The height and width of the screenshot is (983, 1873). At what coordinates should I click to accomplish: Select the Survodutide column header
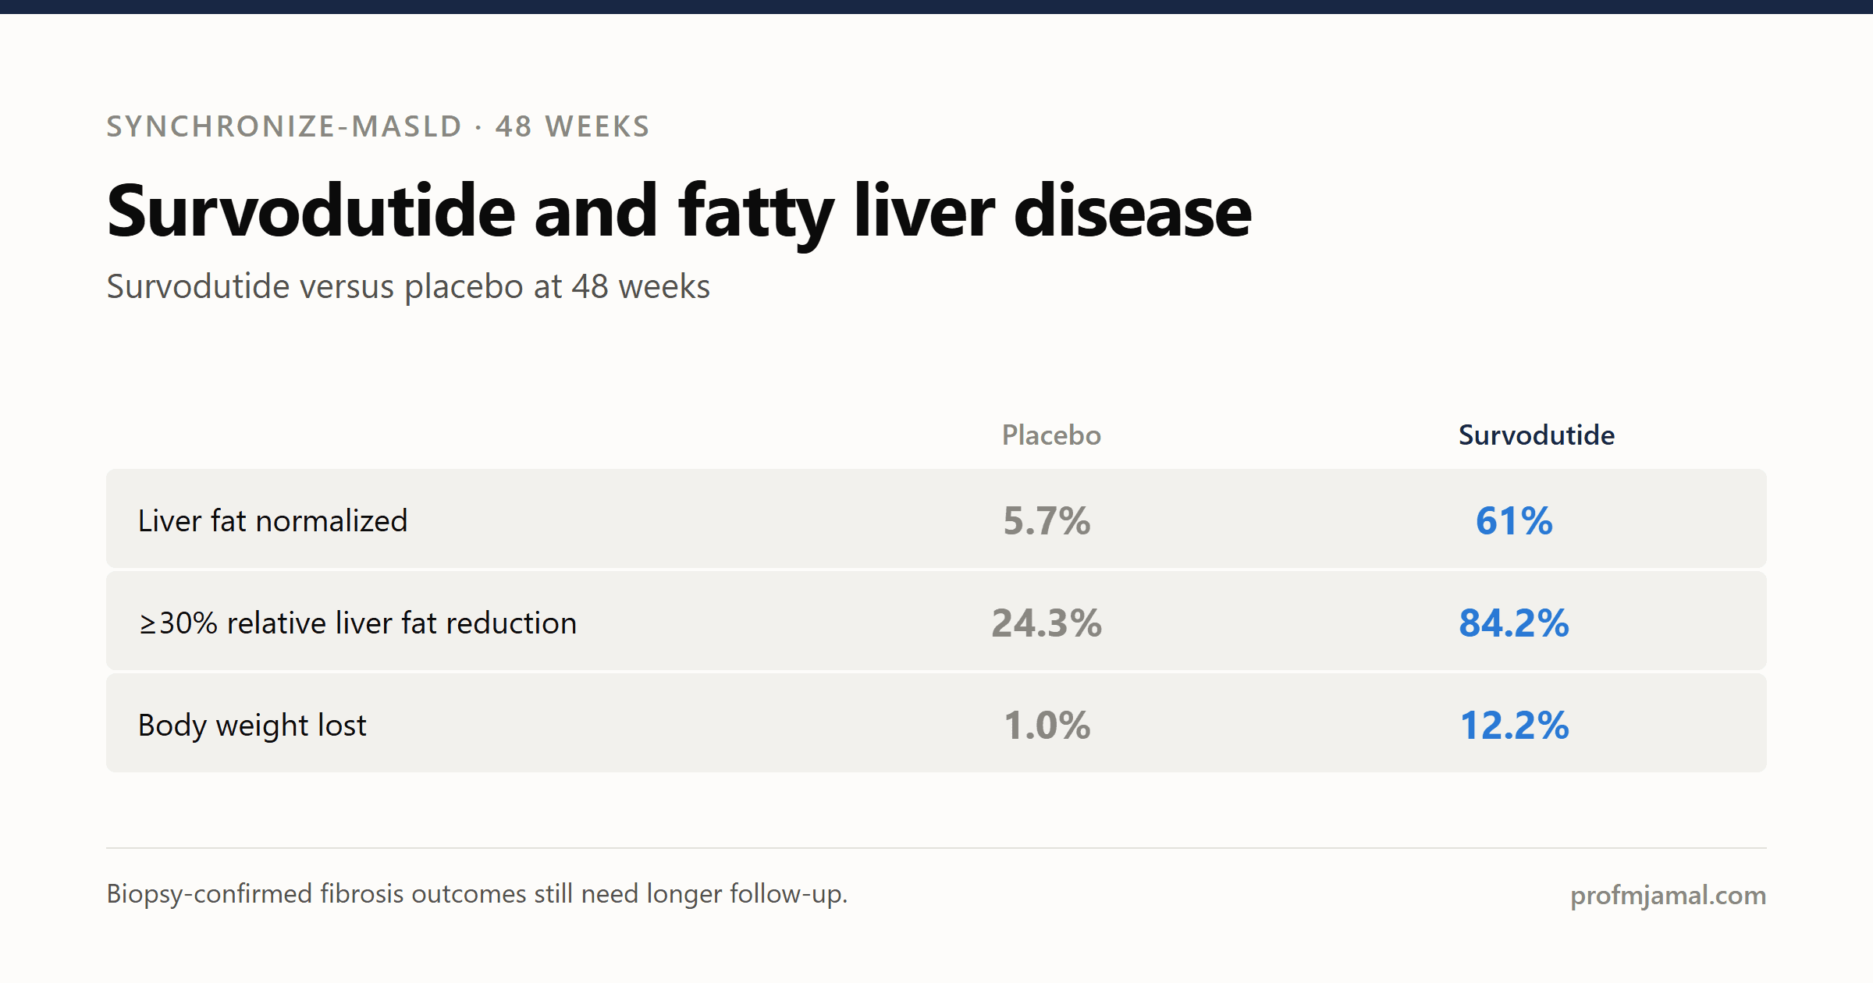click(1536, 435)
